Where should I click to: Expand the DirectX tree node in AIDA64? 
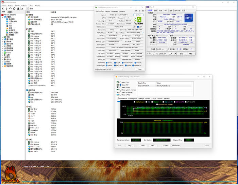(3, 53)
